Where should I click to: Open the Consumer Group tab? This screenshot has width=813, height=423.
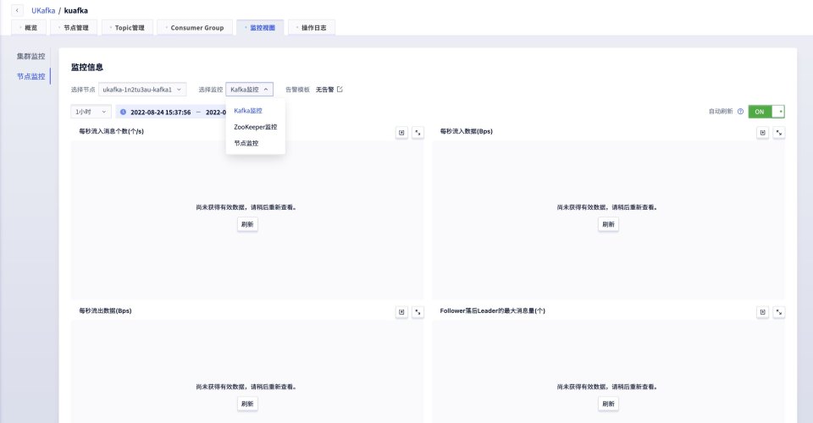196,28
